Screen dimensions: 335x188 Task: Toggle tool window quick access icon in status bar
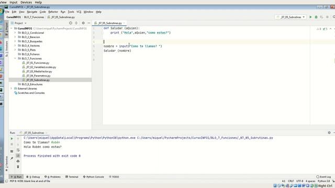coord(7,181)
